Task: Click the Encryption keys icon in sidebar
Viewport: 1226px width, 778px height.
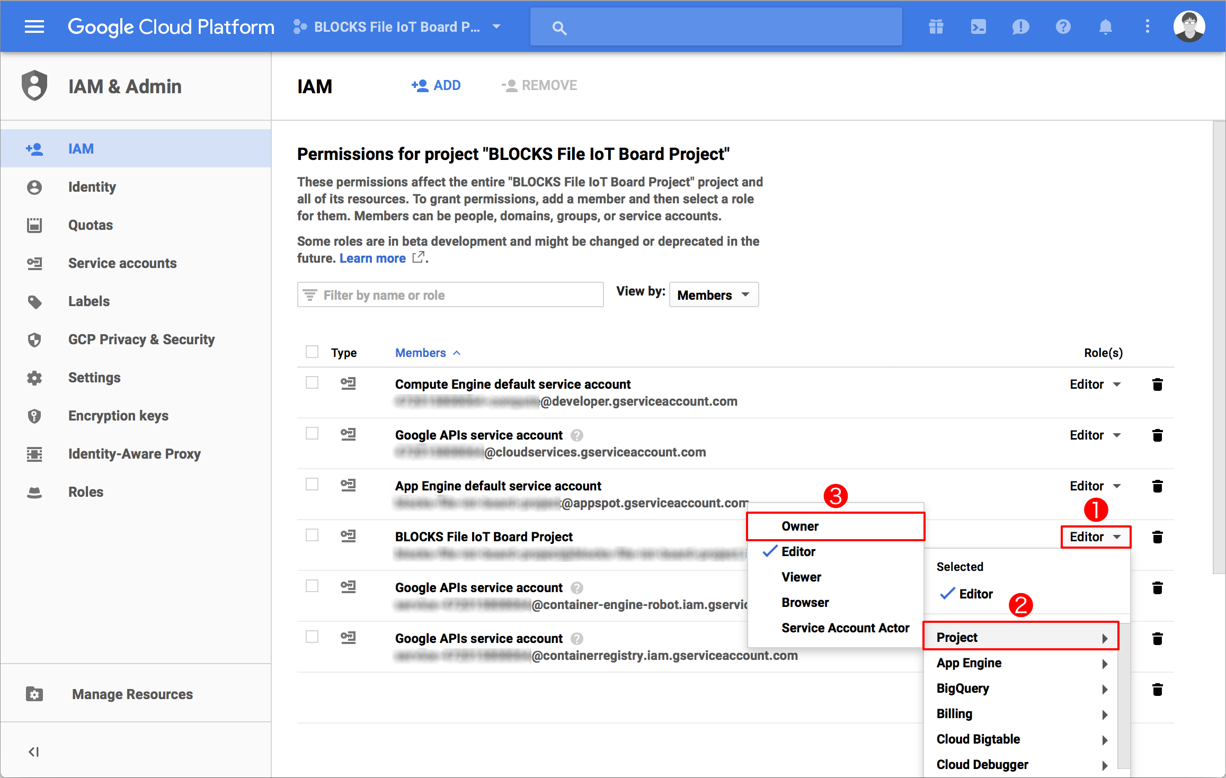Action: tap(35, 415)
